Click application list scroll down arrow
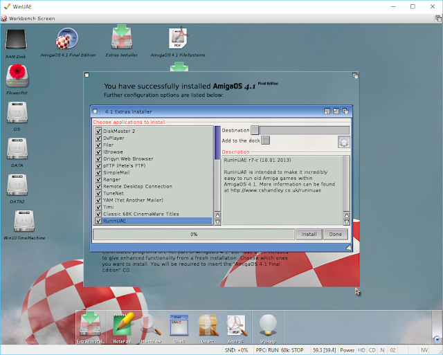The height and width of the screenshot is (355, 443). tap(217, 222)
